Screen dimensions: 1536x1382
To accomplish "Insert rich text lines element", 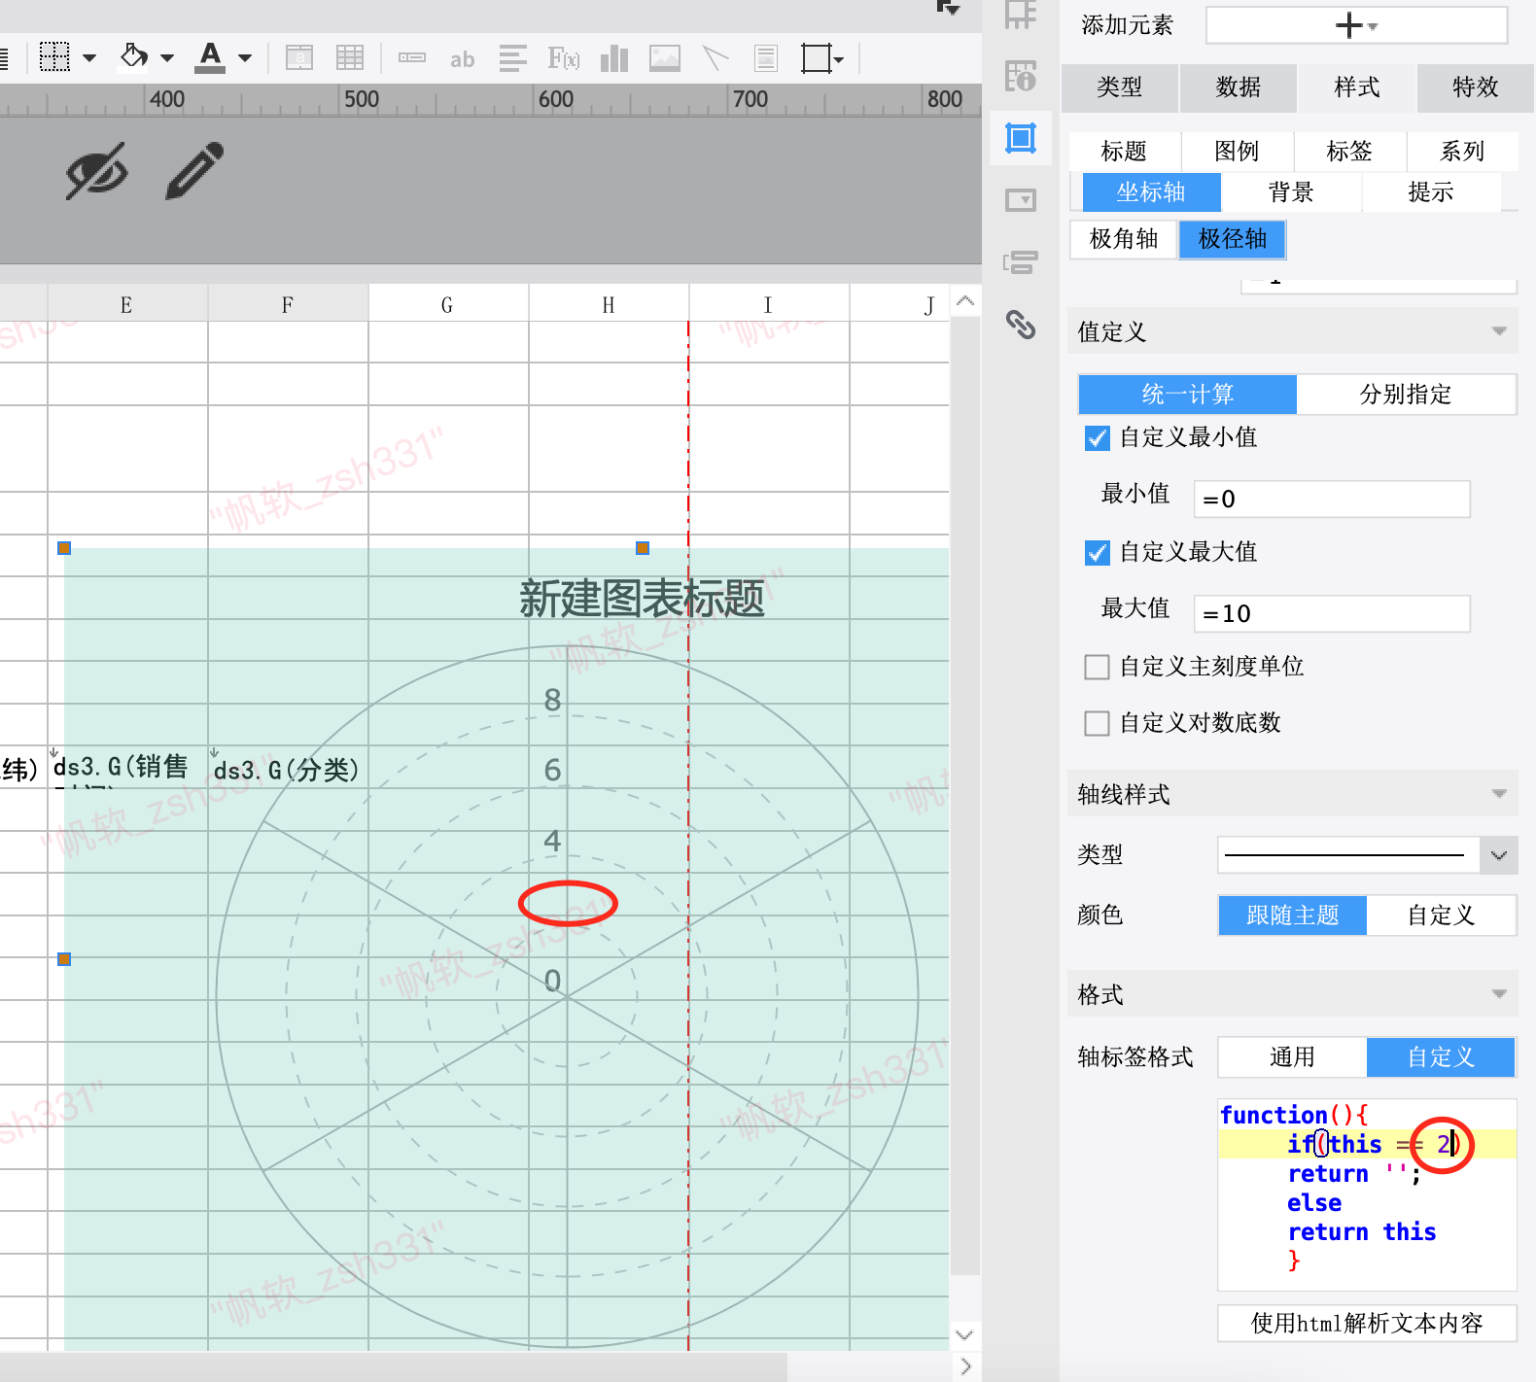I will (x=513, y=58).
